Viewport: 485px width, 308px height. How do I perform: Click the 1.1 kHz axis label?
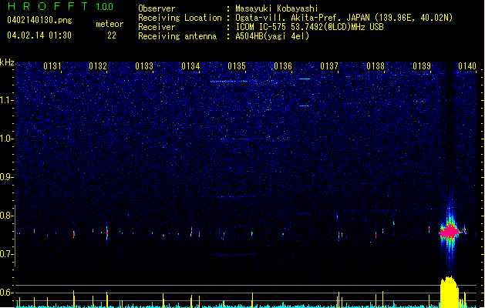[6, 100]
